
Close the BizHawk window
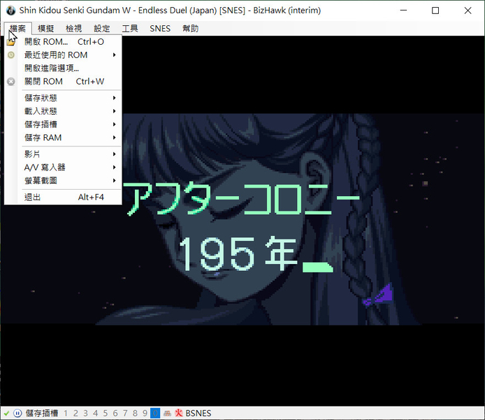point(468,10)
